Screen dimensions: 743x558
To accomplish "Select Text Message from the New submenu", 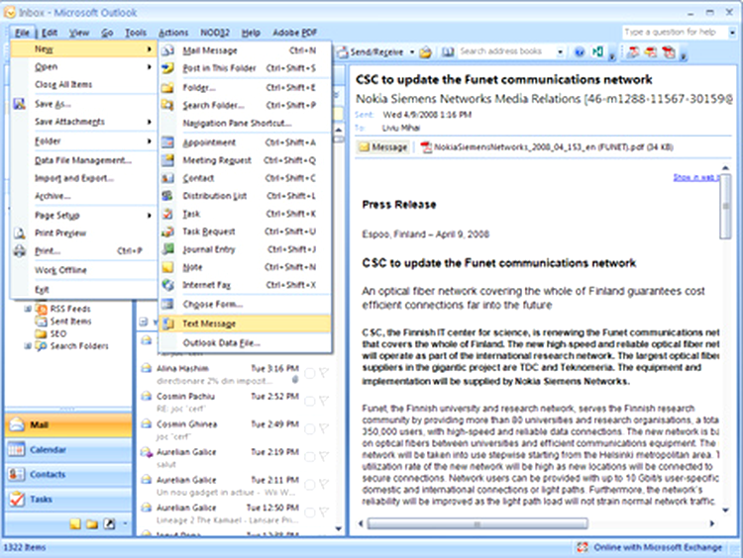I will [245, 324].
